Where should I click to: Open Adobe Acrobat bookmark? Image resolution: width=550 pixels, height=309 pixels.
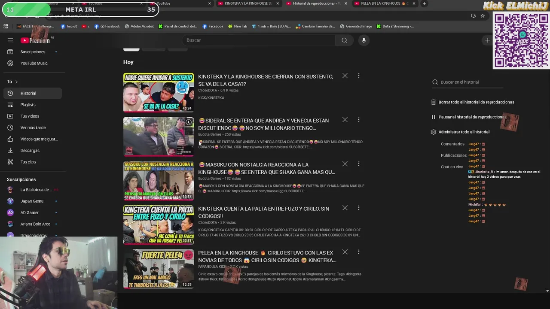coord(139,26)
